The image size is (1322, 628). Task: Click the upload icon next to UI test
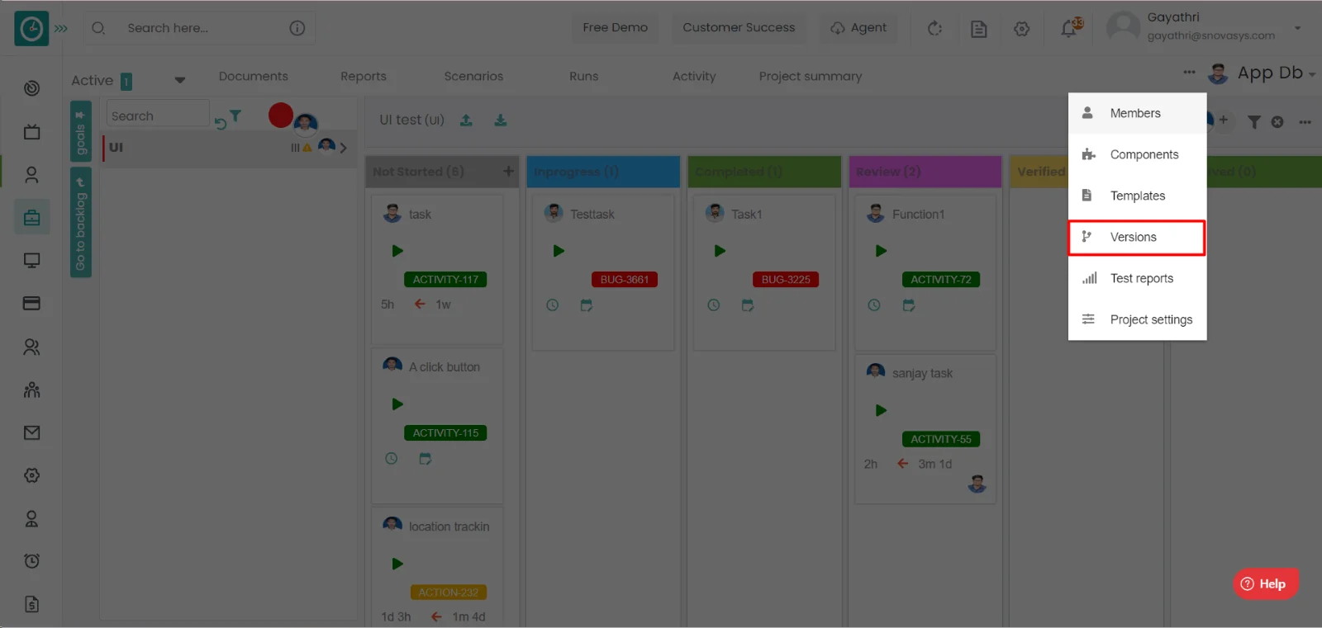pos(466,120)
